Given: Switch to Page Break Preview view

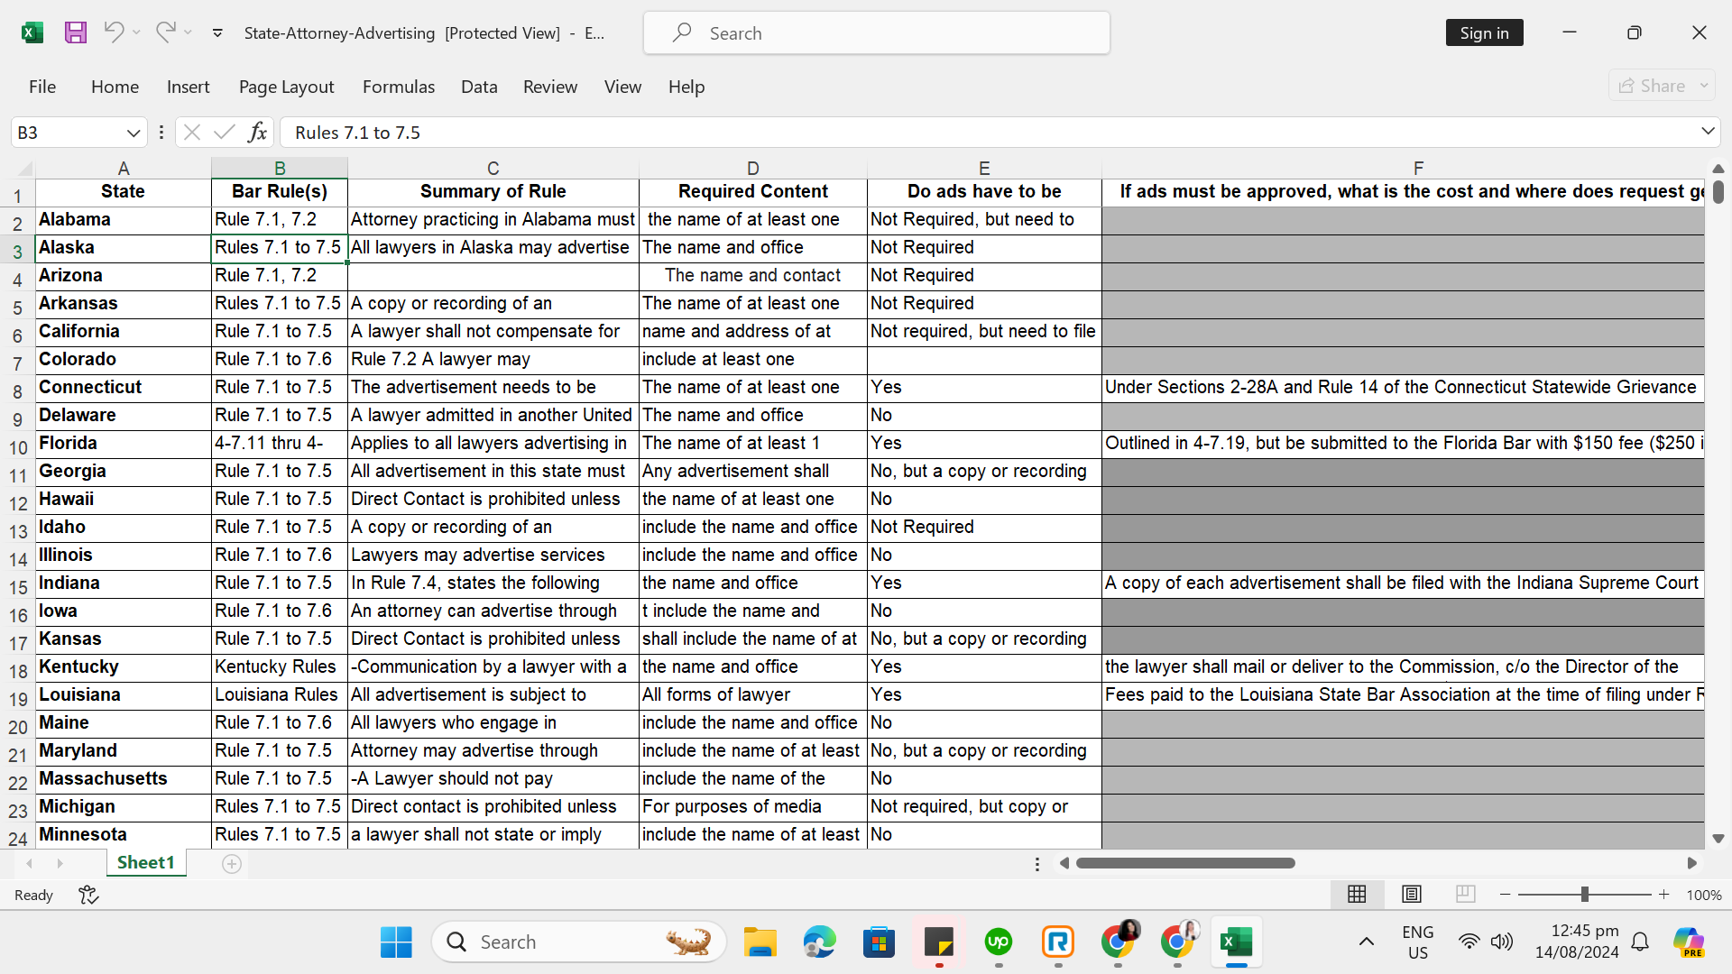Looking at the screenshot, I should pos(1466,894).
